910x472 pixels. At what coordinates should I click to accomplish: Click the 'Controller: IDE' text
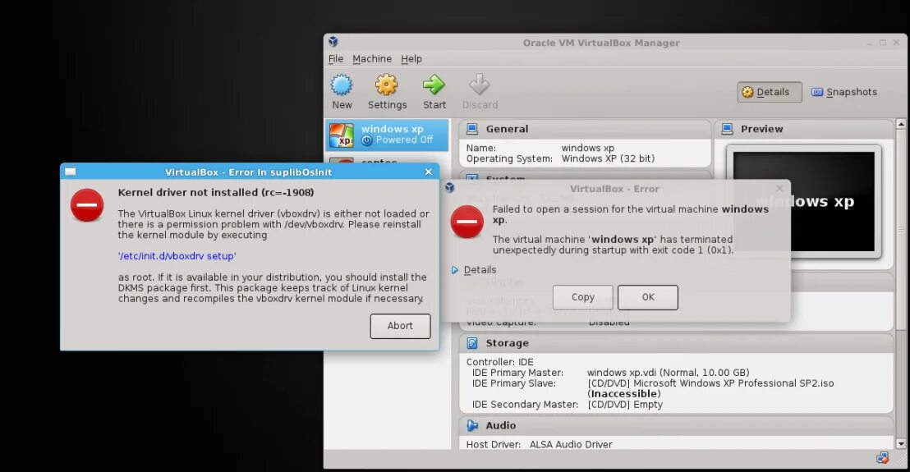499,362
